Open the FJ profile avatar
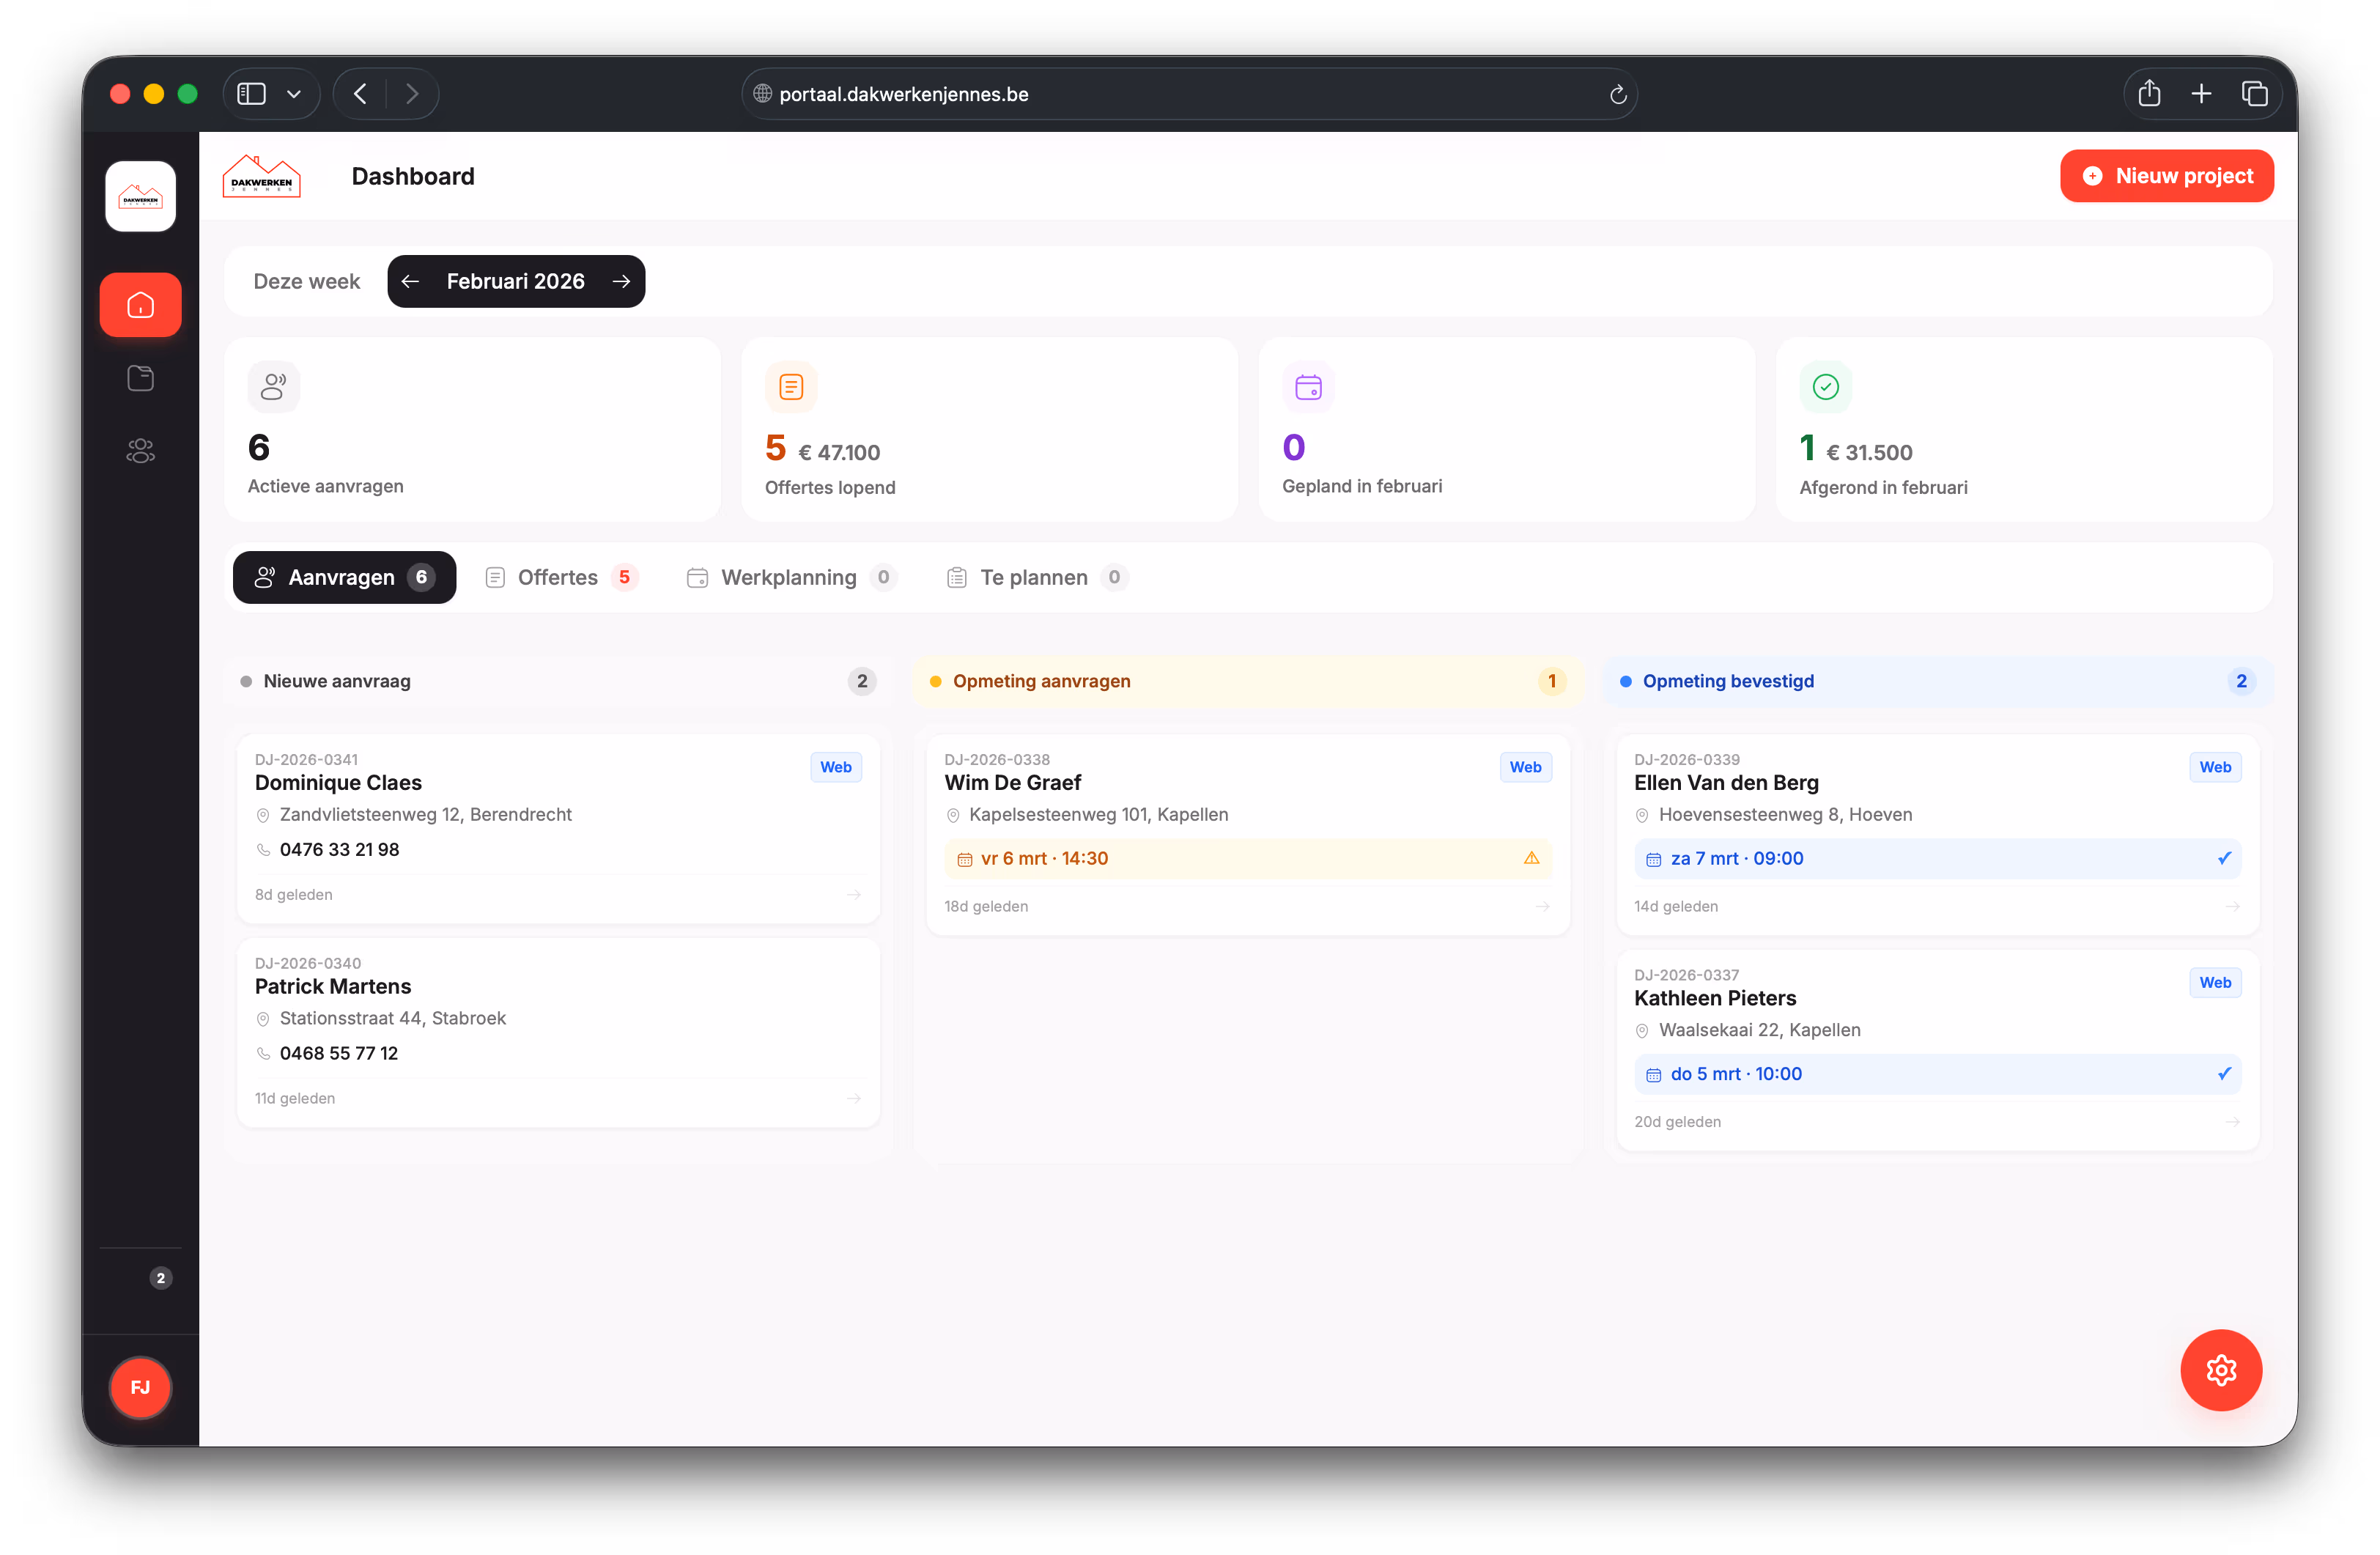Image resolution: width=2380 pixels, height=1555 pixels. tap(140, 1387)
